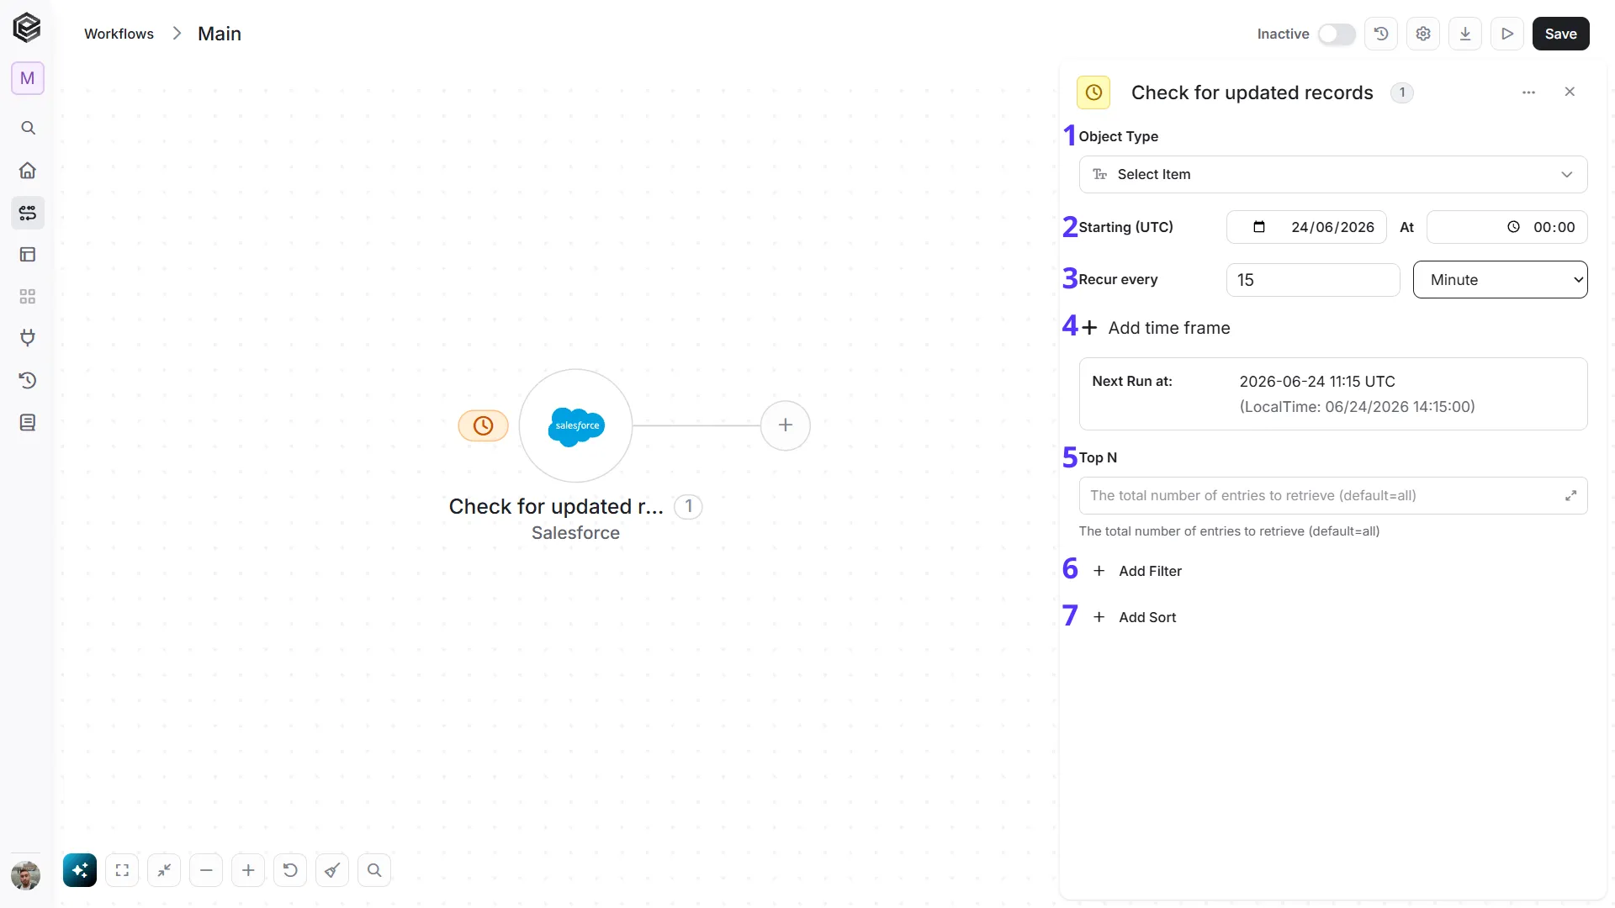Click the orange clock trigger badge

point(483,425)
